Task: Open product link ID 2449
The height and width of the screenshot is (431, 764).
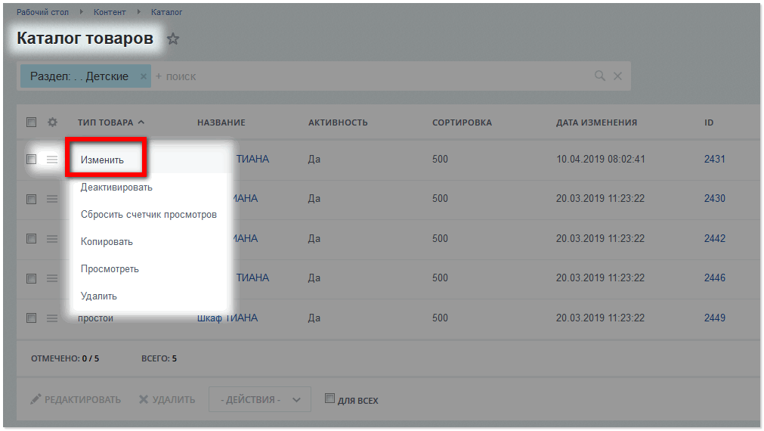Action: click(x=714, y=318)
